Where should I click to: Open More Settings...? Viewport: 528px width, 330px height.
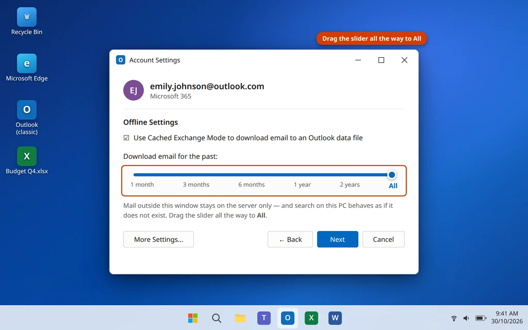[x=158, y=239]
